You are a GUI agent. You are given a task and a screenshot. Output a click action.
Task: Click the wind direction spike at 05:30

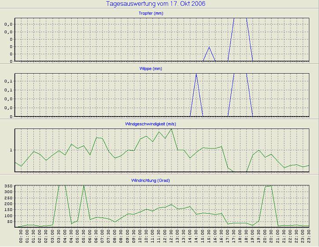[83, 187]
